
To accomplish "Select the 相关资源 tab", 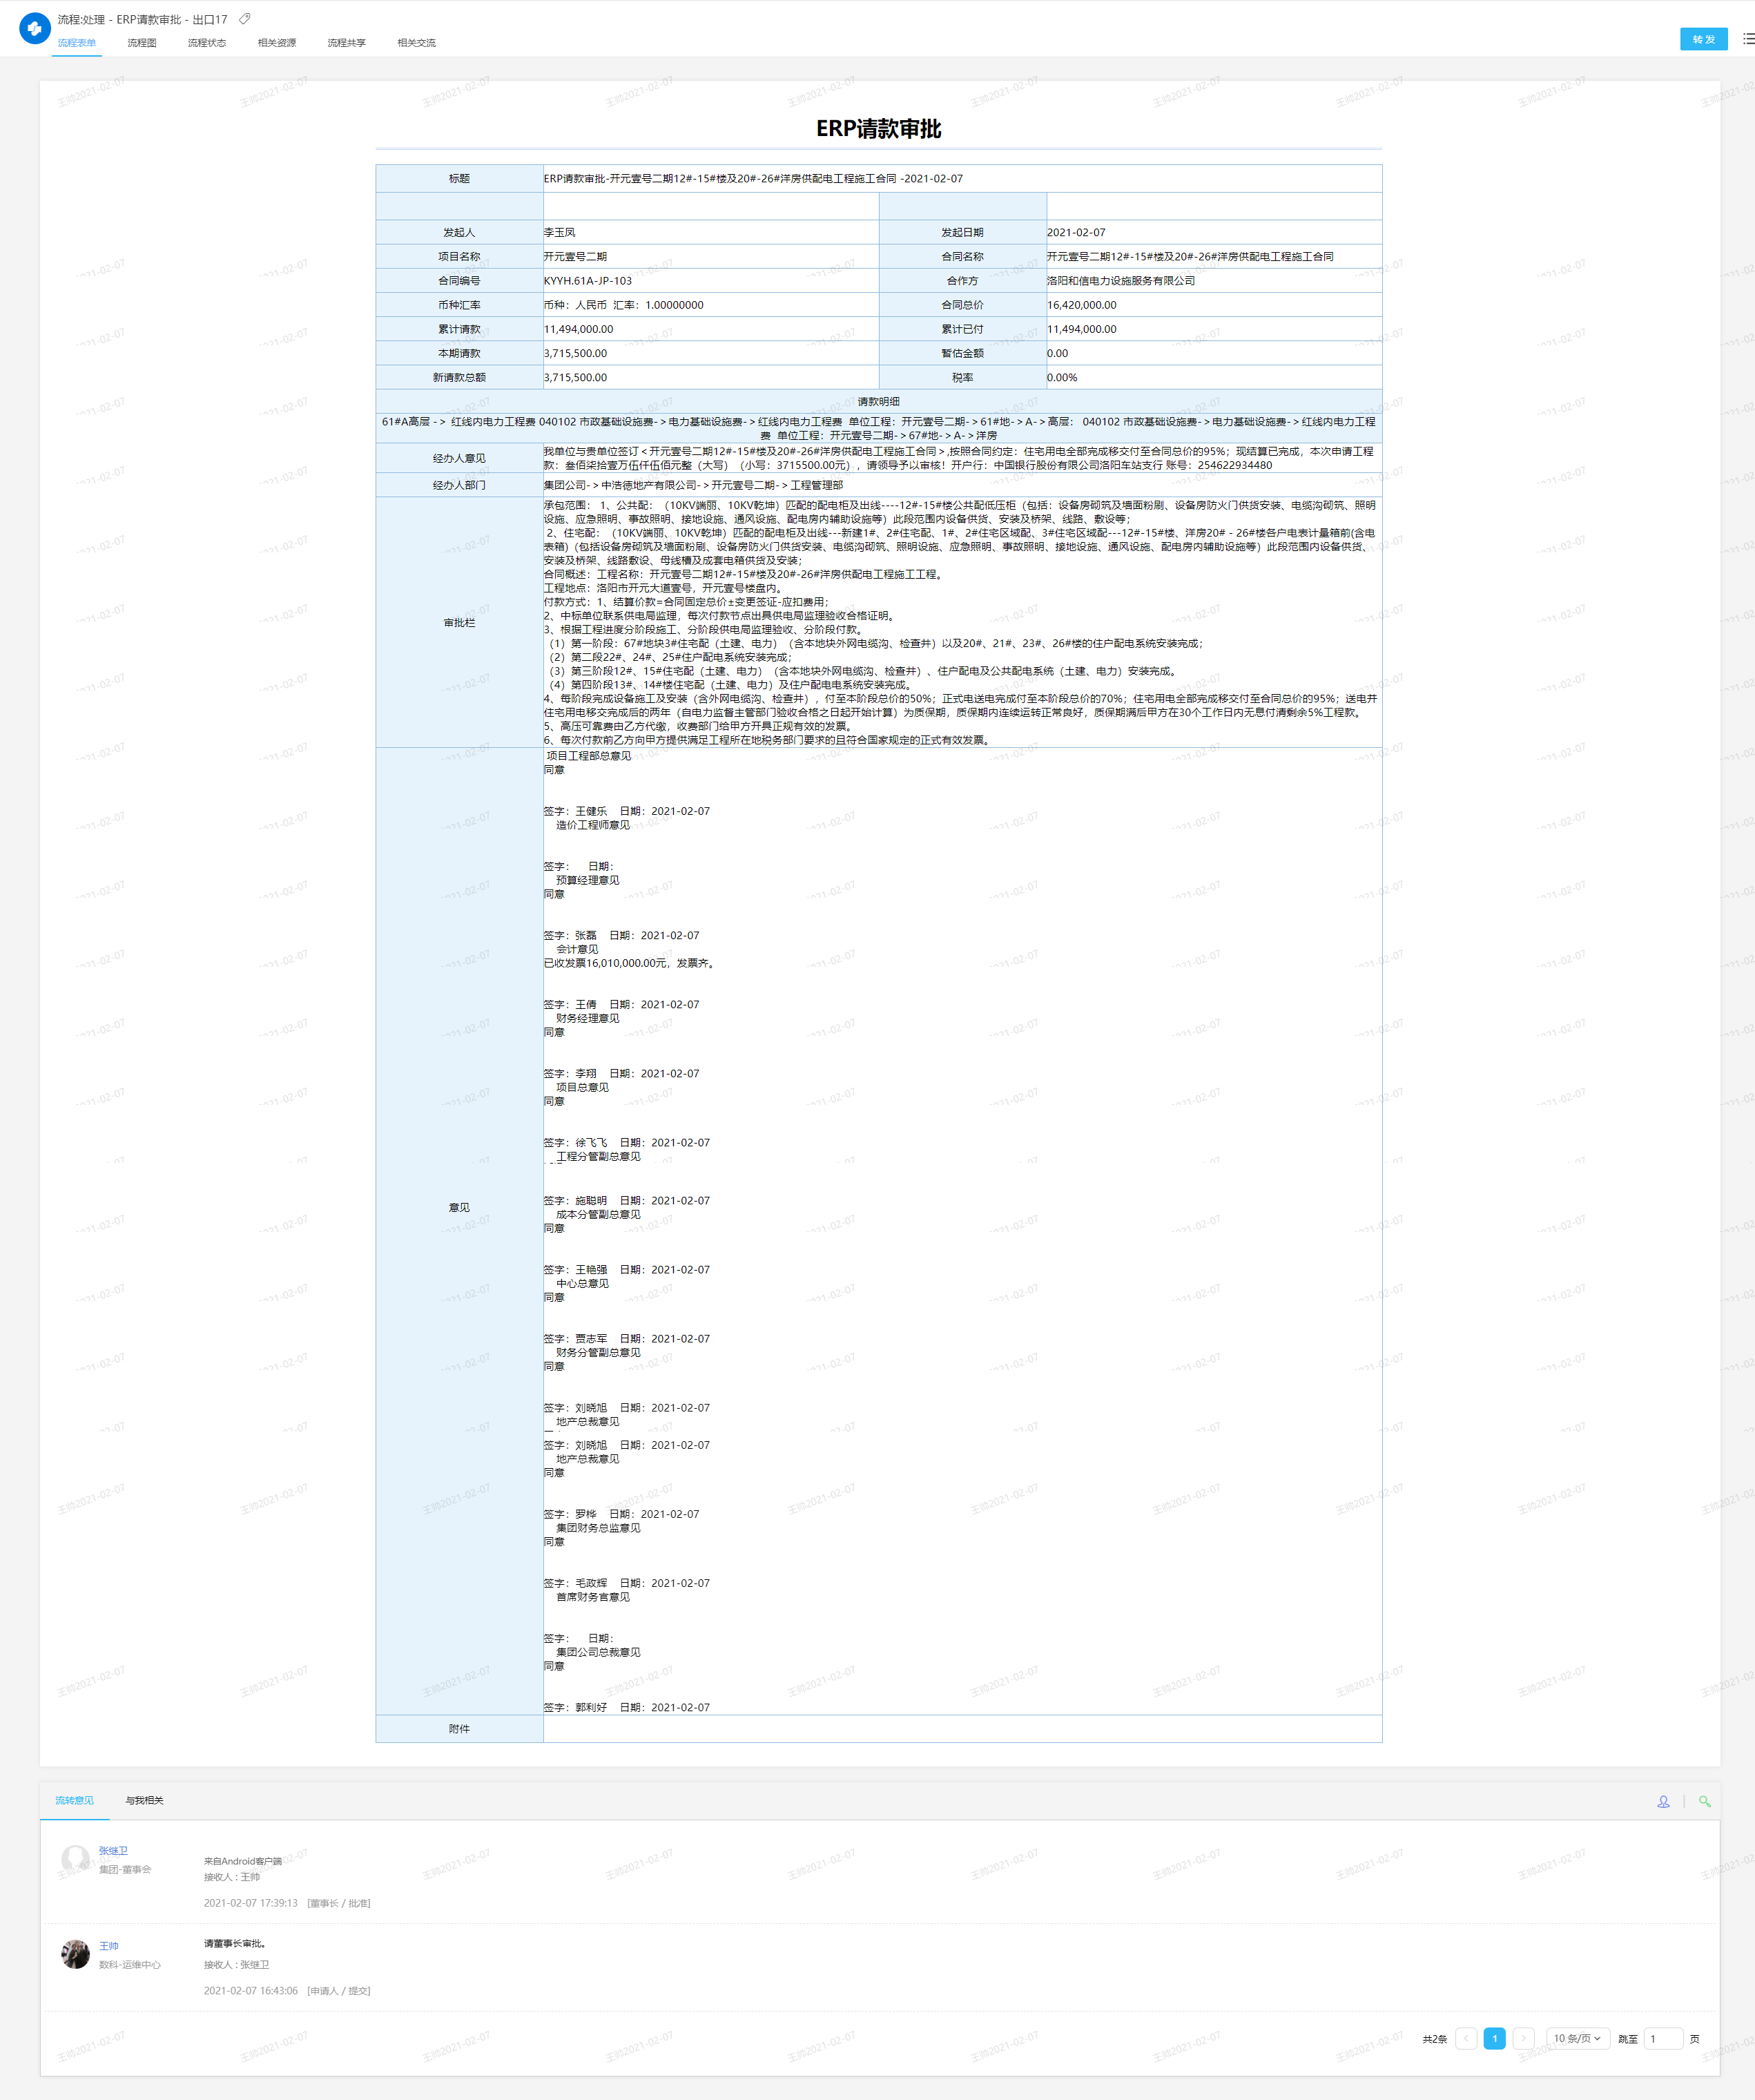I will [277, 43].
